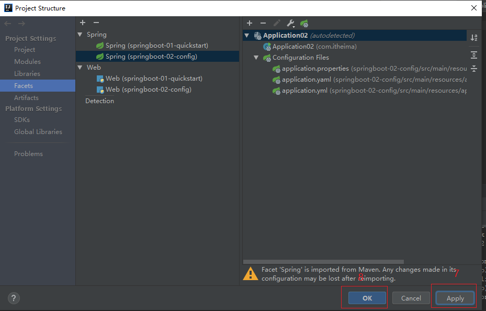Collapse the Application02 autodetected node
This screenshot has width=486, height=311.
pyautogui.click(x=247, y=36)
